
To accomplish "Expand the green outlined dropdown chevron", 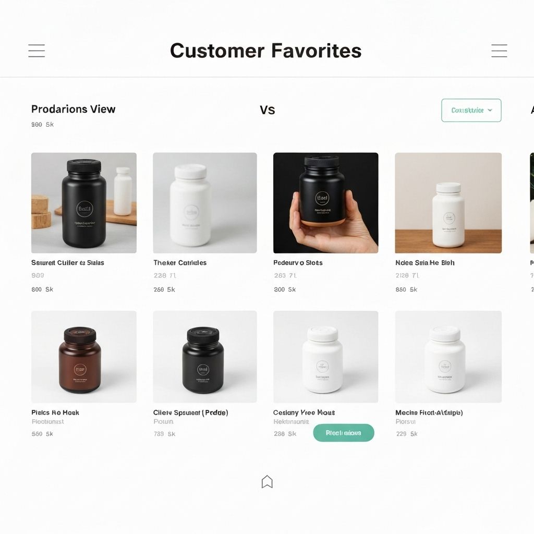I will point(490,110).
